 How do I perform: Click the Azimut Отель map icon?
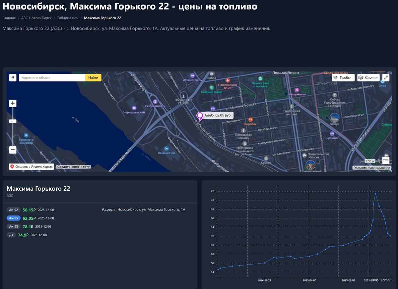point(193,75)
